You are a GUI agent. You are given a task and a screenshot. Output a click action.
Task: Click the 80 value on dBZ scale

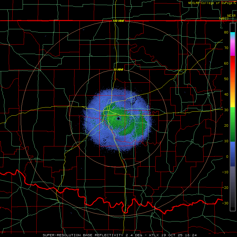point(226,32)
